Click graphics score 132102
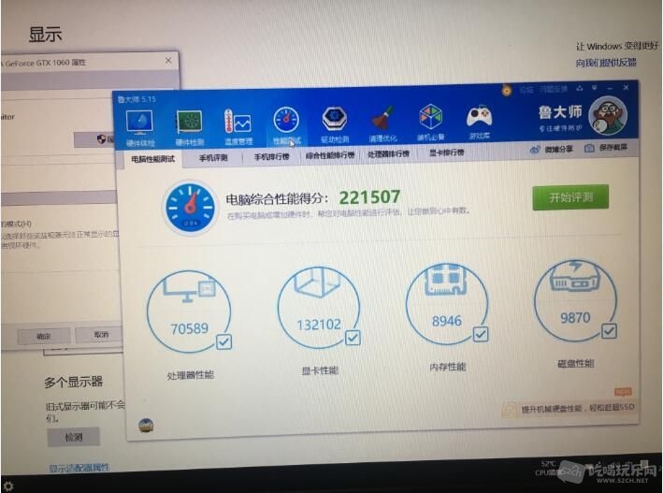 coord(319,325)
